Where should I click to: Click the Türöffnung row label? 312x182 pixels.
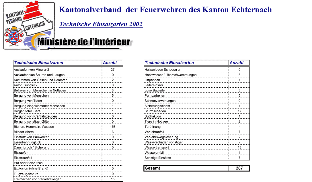tap(153, 127)
